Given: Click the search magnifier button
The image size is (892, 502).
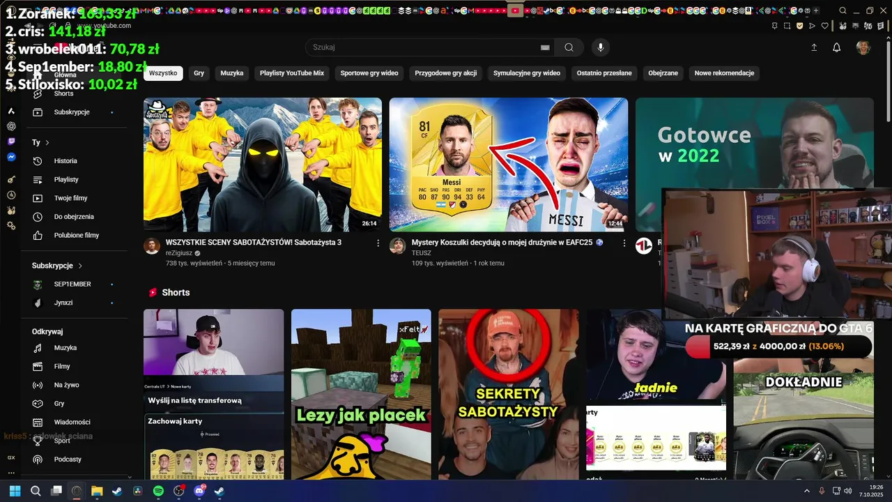Looking at the screenshot, I should click(569, 47).
